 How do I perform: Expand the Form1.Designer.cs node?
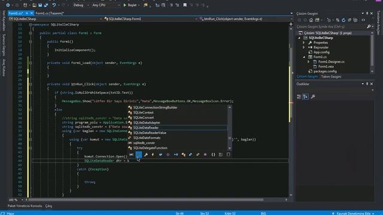309,62
